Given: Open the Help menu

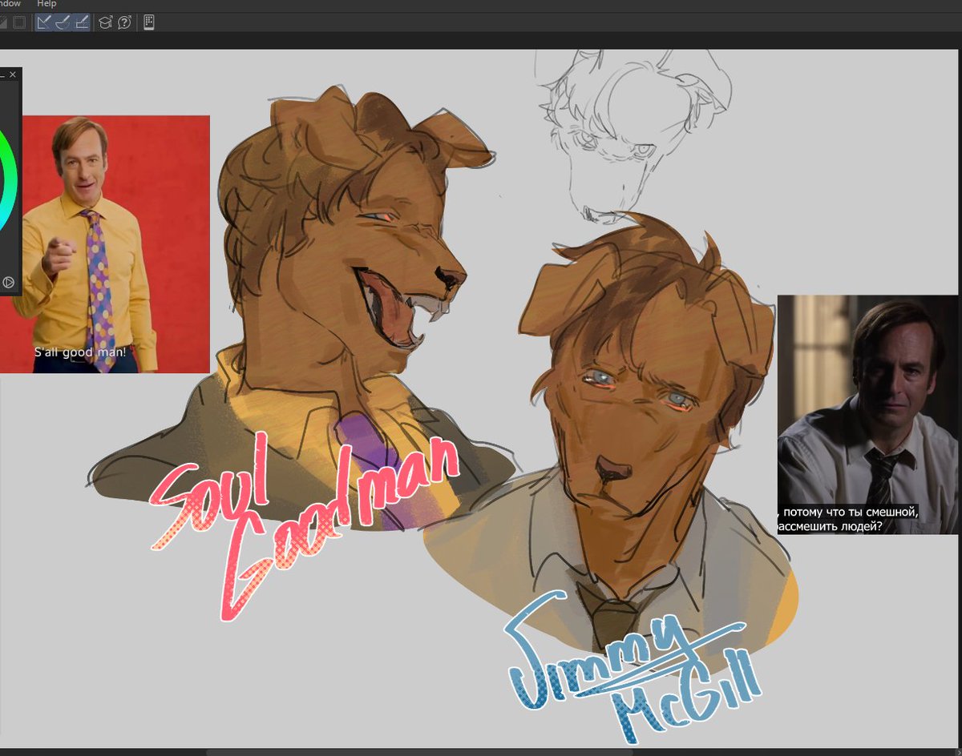Looking at the screenshot, I should (46, 4).
